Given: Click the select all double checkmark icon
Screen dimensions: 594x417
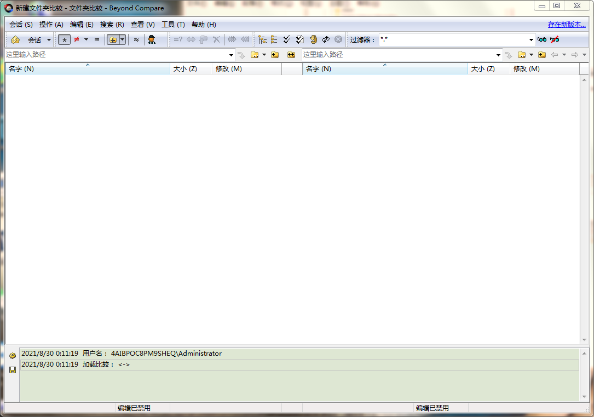Looking at the screenshot, I should click(x=287, y=39).
